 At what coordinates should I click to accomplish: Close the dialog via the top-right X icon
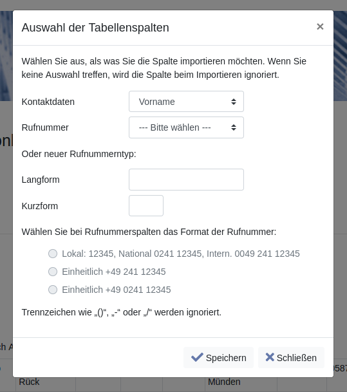click(320, 26)
